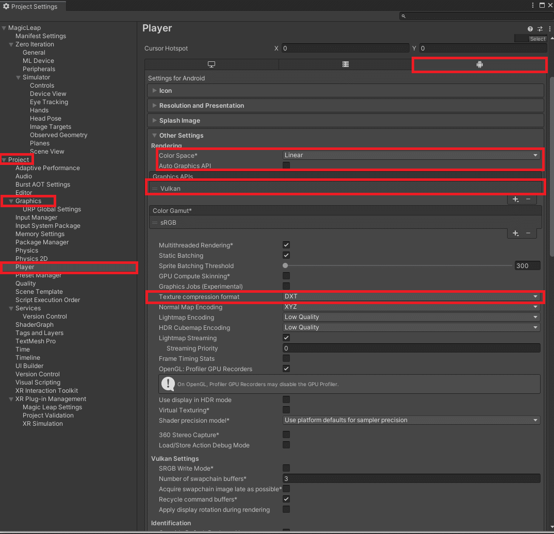This screenshot has width=554, height=534.
Task: Select the Dedicated Server platform tab
Action: coord(346,64)
